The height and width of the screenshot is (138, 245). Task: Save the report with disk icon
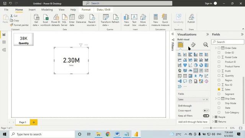point(5,3)
